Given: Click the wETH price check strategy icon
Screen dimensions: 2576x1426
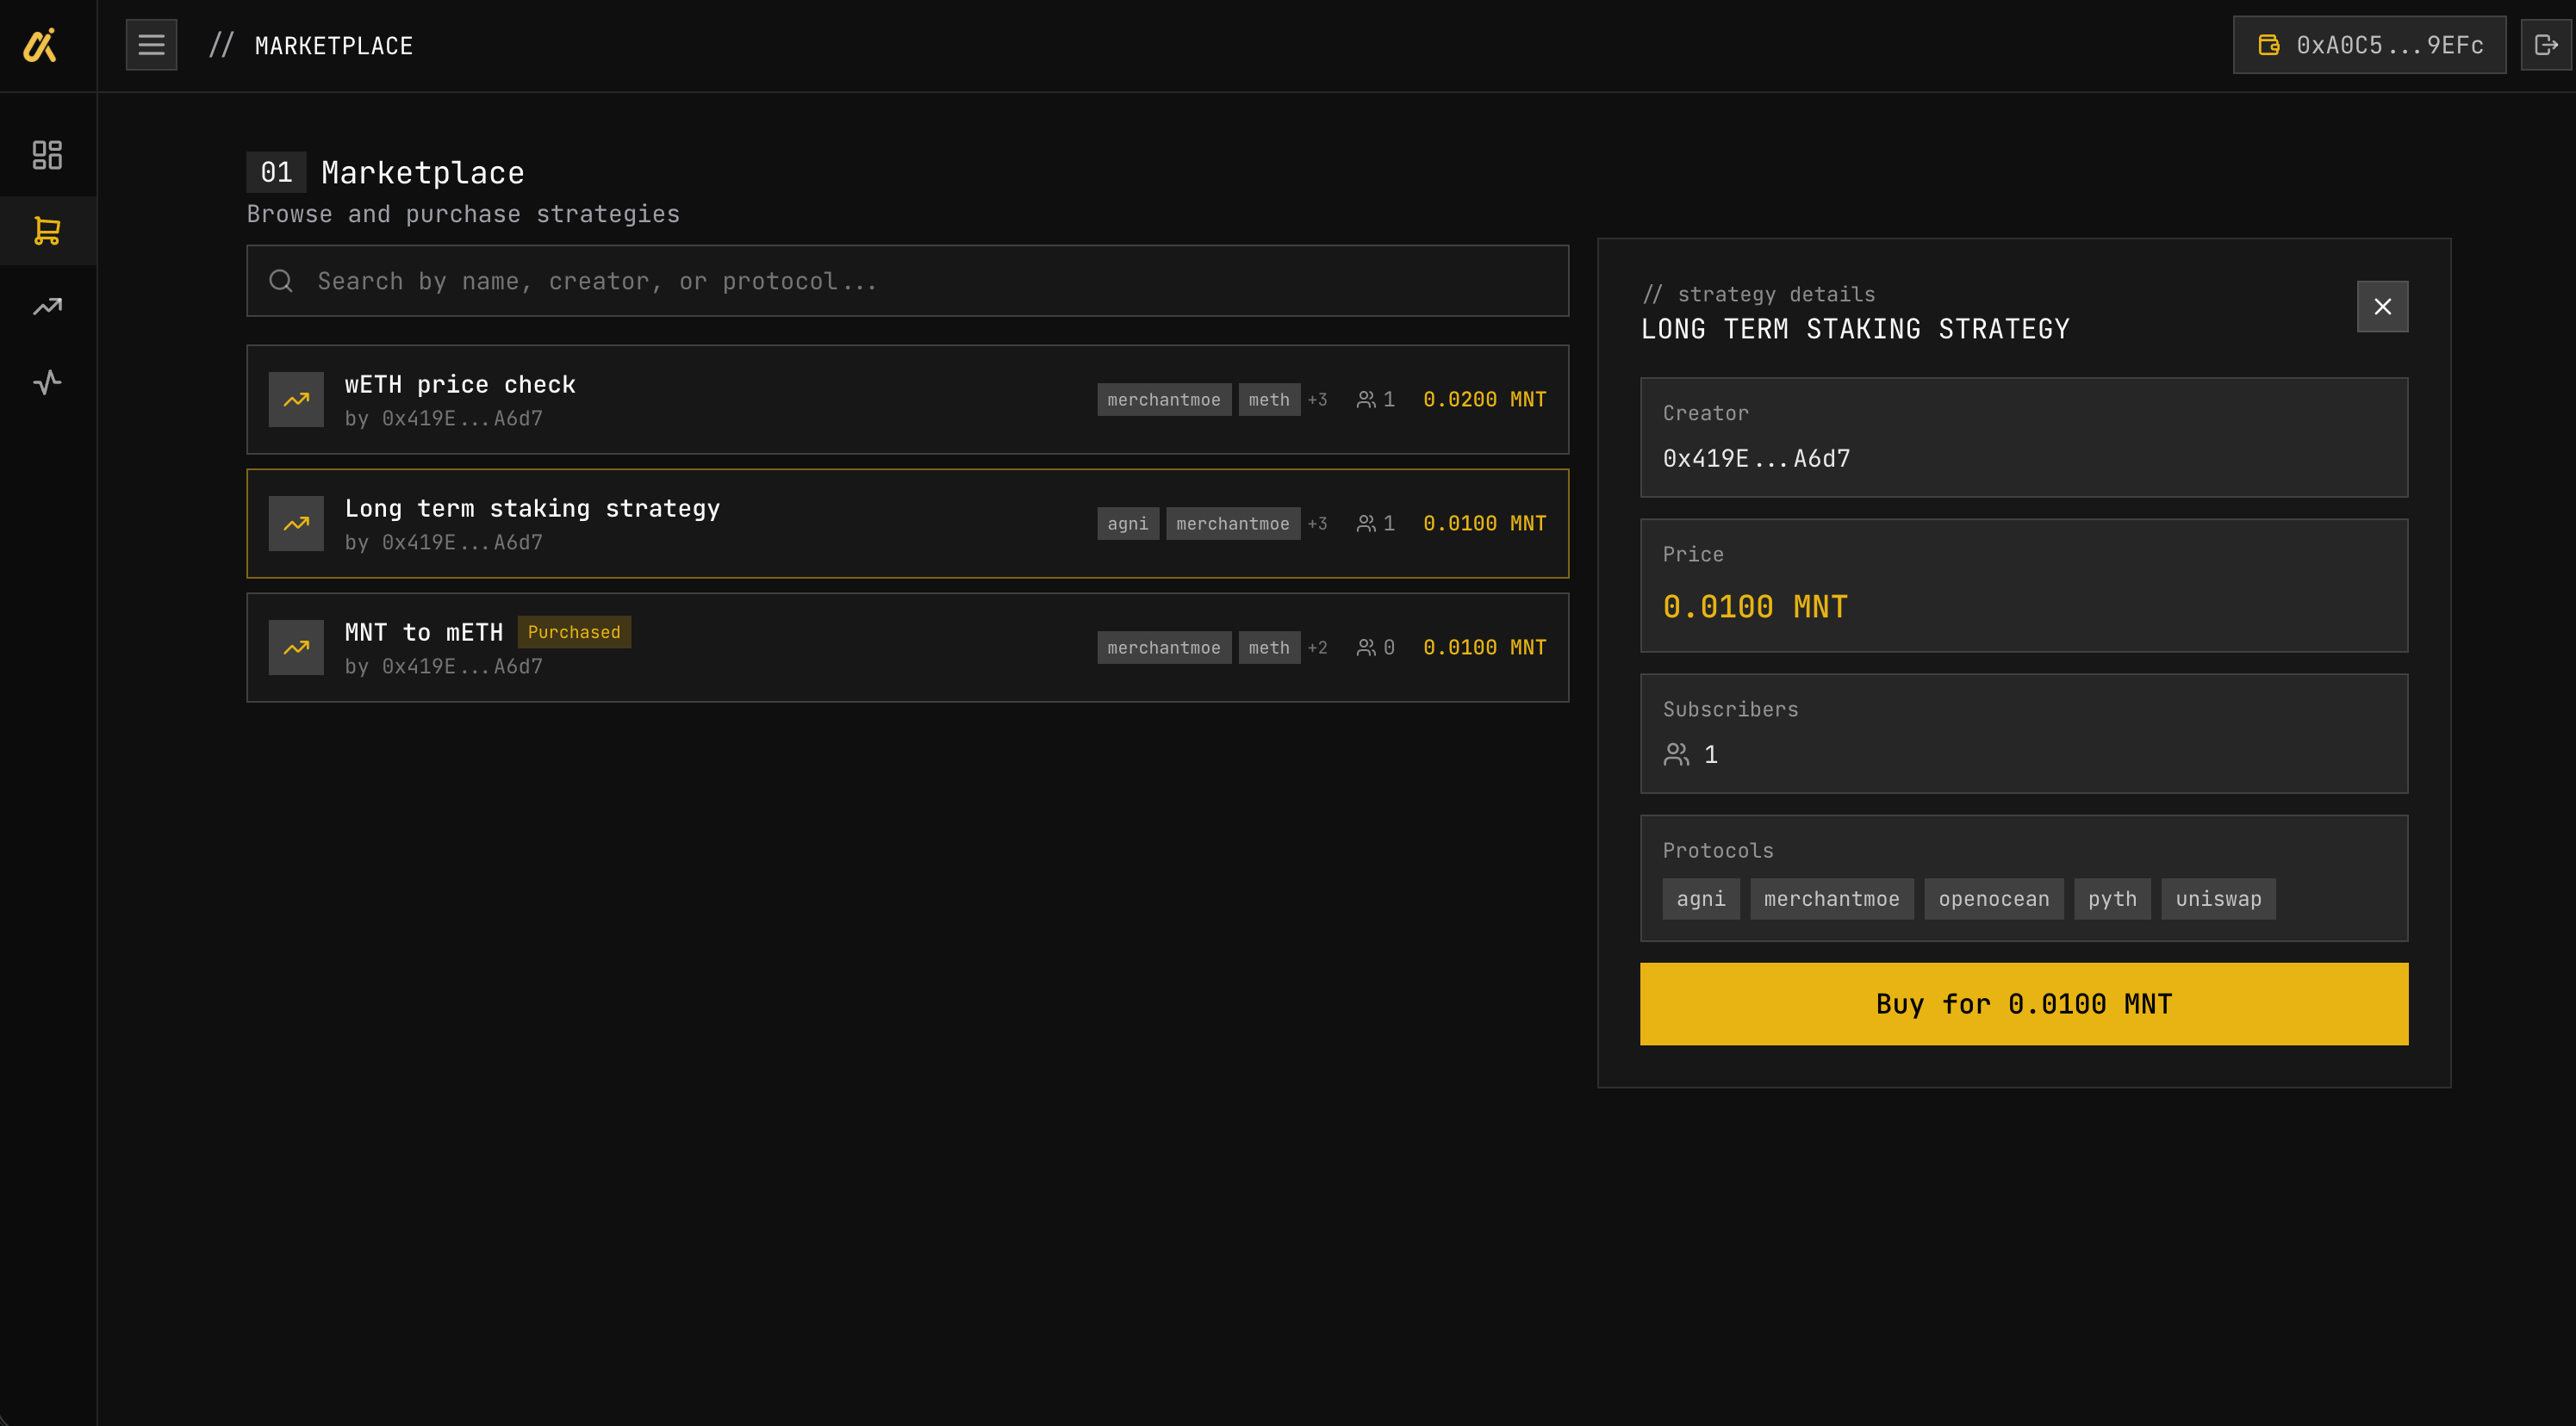Looking at the screenshot, I should pos(296,400).
